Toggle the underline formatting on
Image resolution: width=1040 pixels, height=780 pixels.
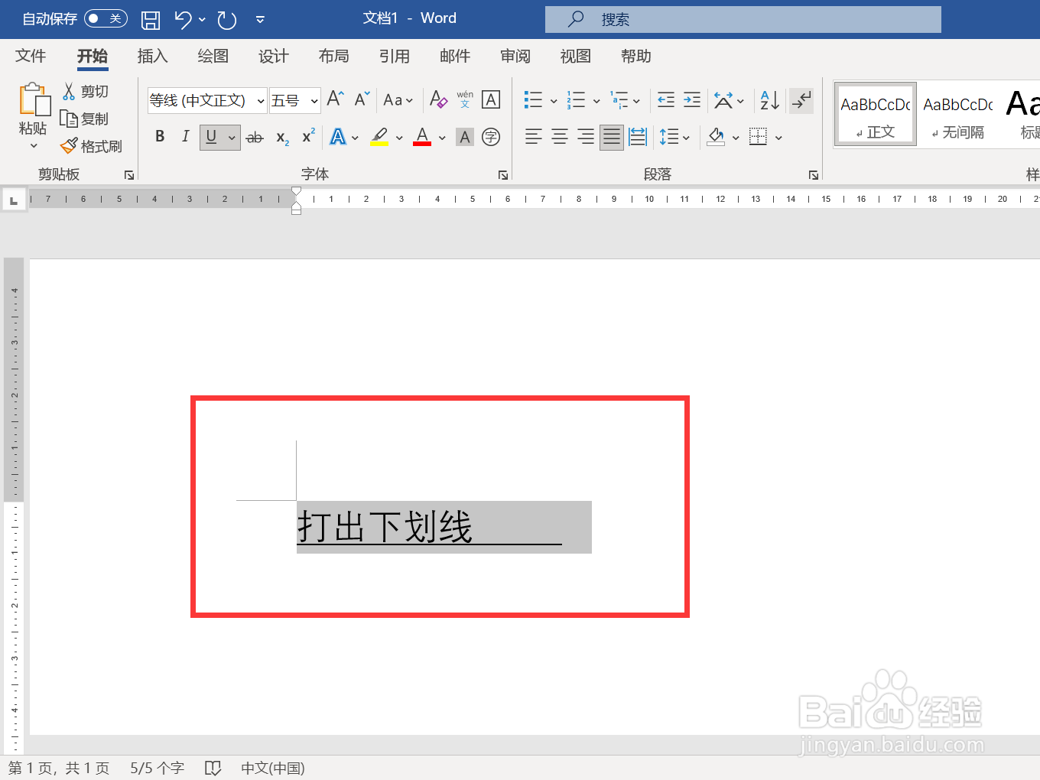(211, 137)
